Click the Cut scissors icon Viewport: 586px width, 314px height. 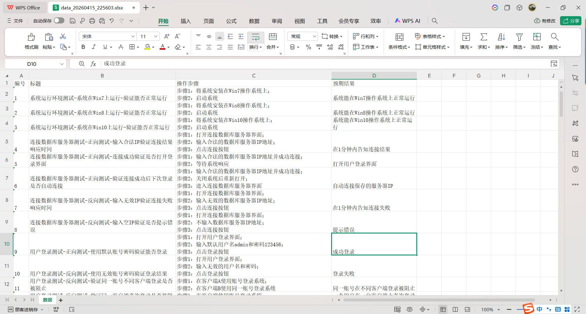click(63, 37)
